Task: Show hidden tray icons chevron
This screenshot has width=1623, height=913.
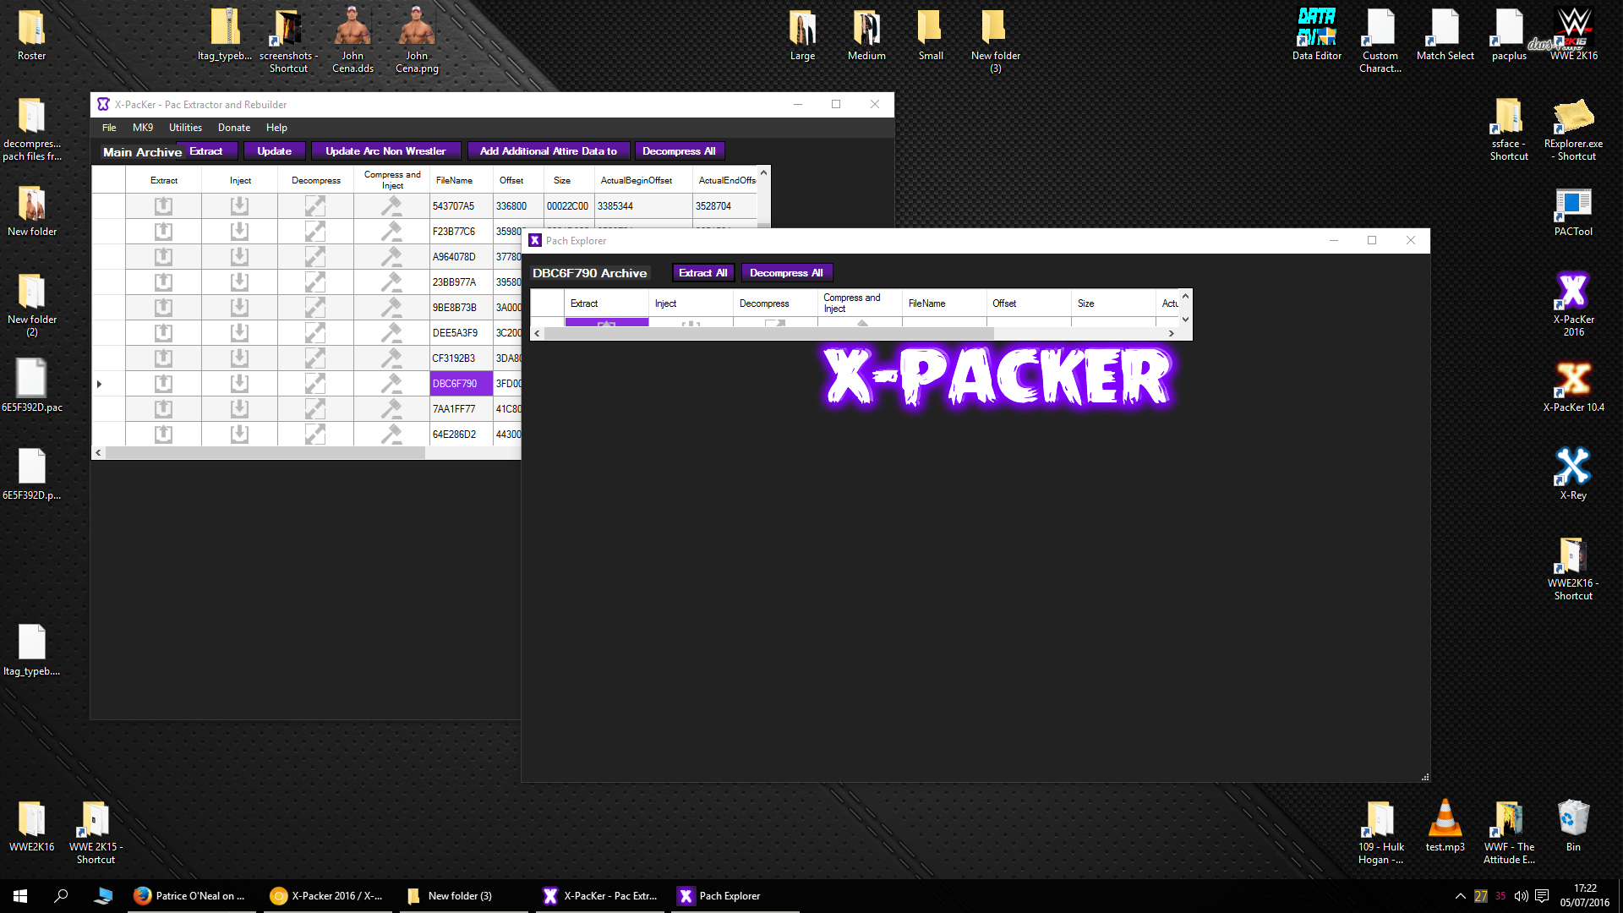Action: click(x=1460, y=896)
